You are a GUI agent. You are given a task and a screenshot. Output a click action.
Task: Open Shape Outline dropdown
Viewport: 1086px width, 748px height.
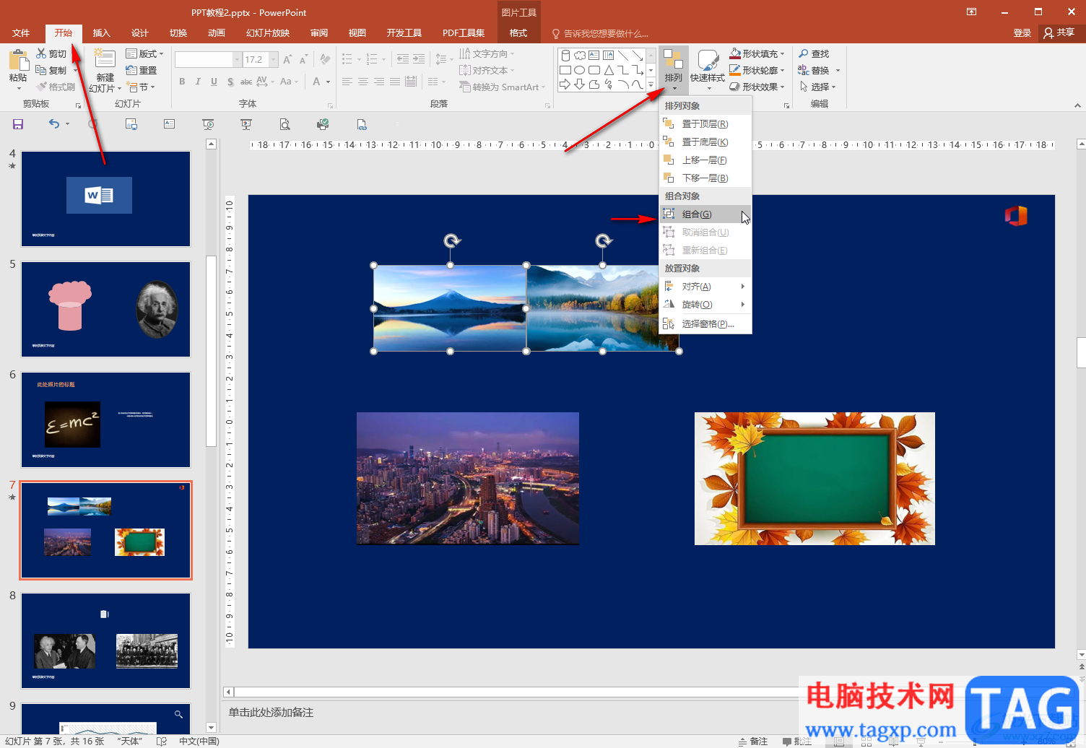757,70
